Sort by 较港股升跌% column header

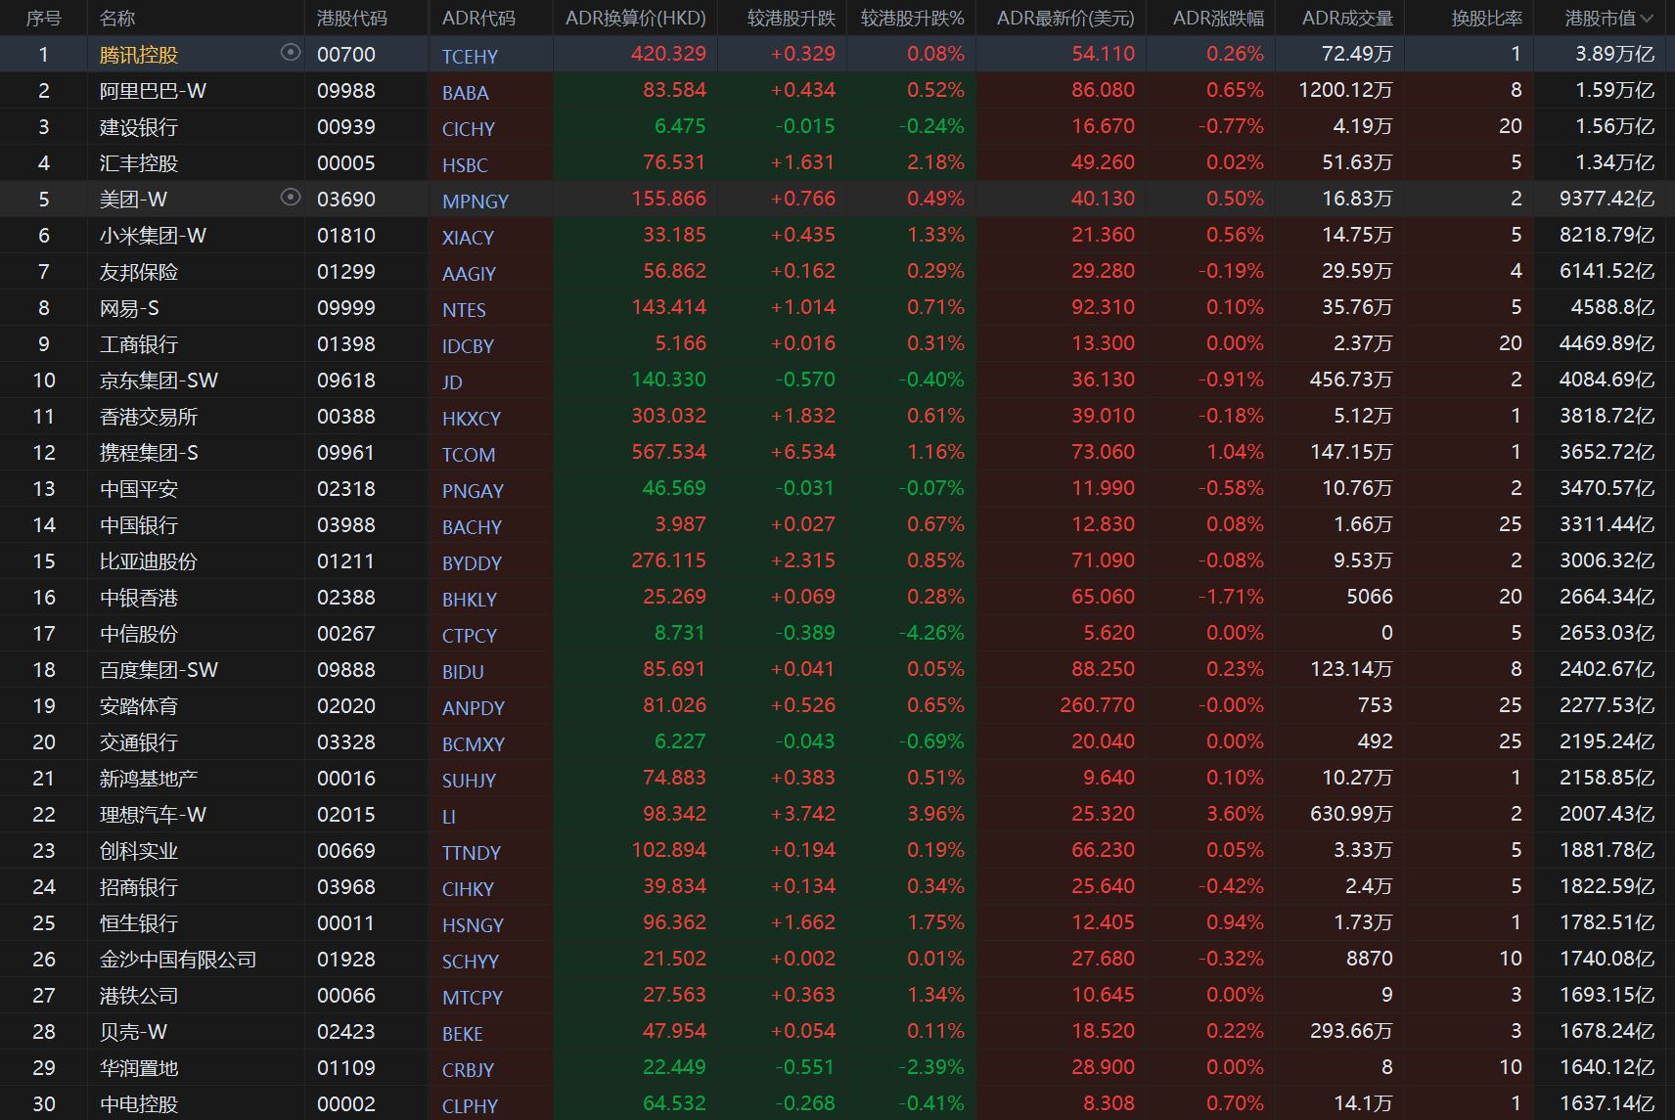[x=912, y=19]
